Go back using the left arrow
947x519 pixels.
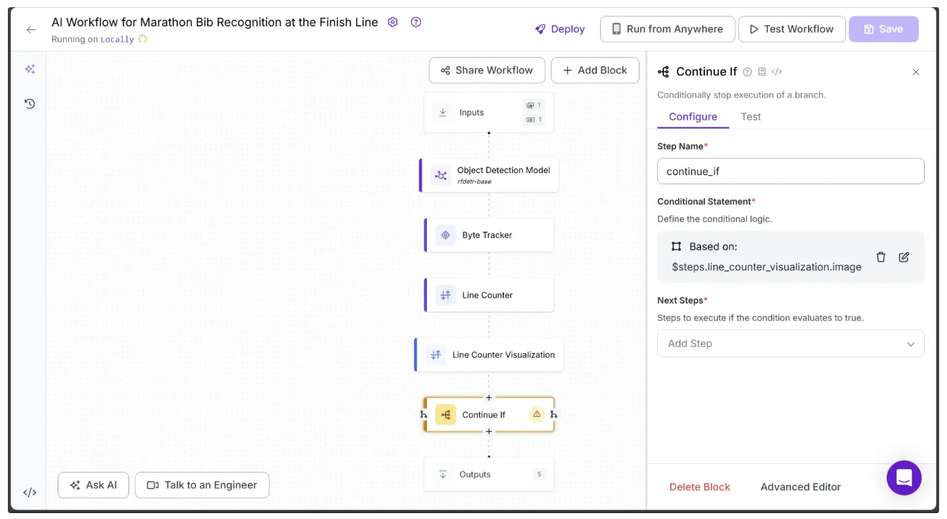click(x=31, y=29)
